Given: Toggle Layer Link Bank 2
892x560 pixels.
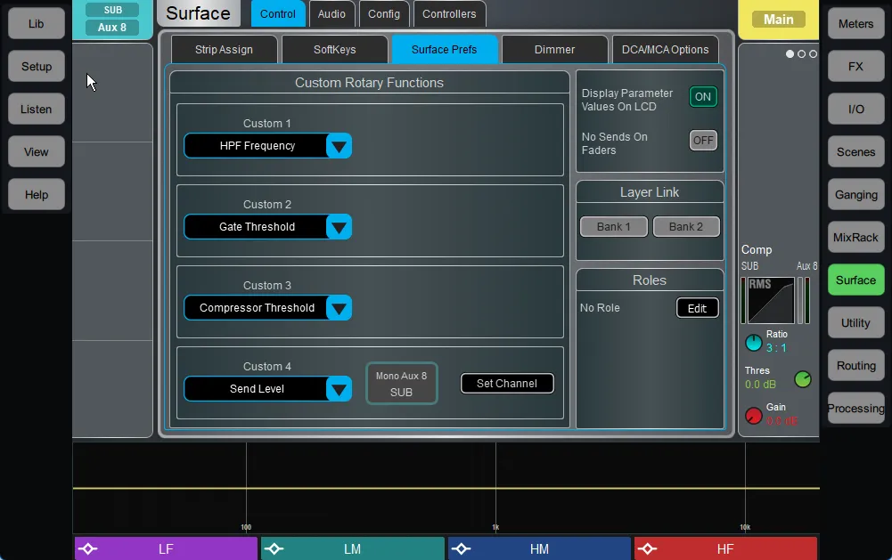Looking at the screenshot, I should coord(686,227).
